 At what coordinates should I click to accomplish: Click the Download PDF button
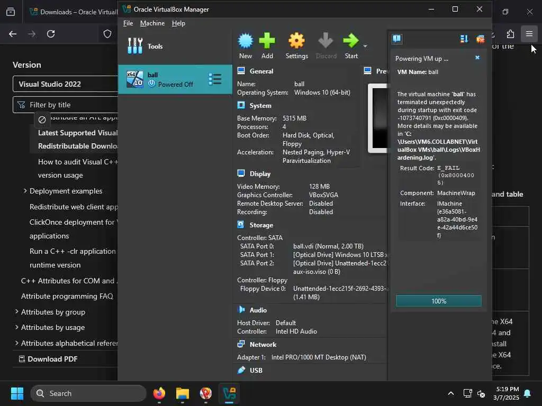pyautogui.click(x=48, y=359)
